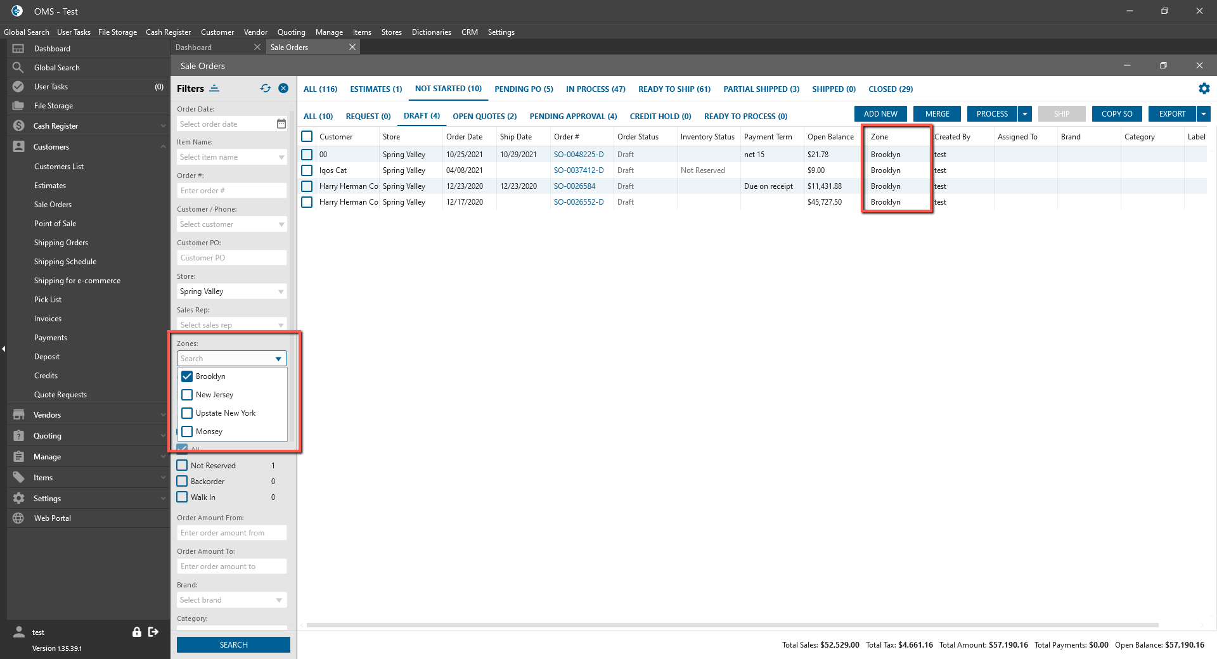The width and height of the screenshot is (1217, 659).
Task: Open the Customer / Phone dropdown
Action: (281, 224)
